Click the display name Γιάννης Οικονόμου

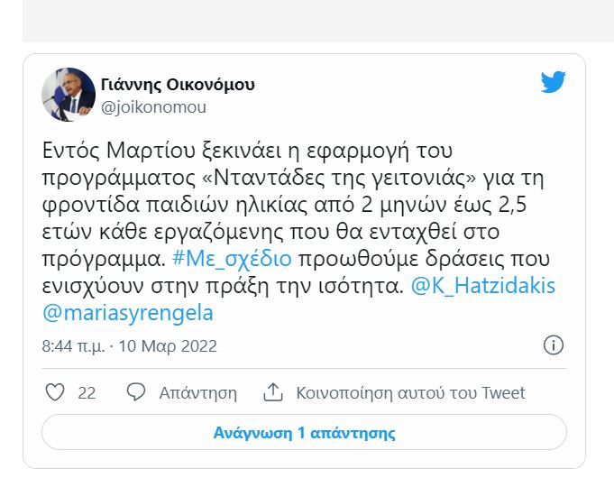pos(178,85)
